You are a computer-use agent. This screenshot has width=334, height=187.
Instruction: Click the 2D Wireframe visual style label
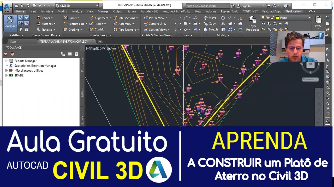click(107, 49)
